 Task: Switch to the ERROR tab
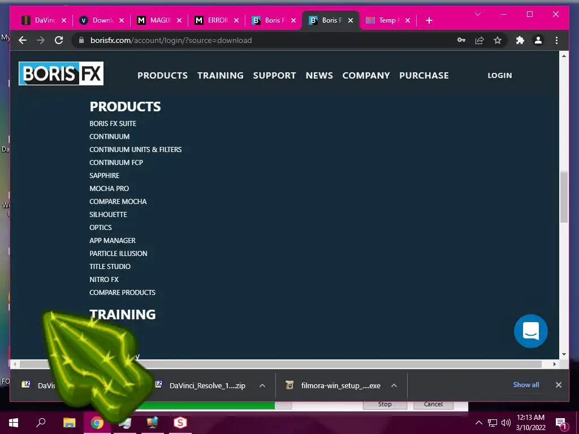click(212, 20)
